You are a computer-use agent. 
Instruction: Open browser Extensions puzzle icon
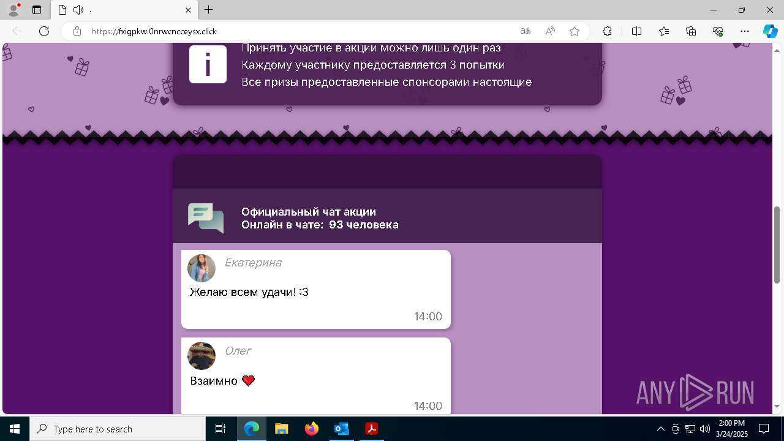(x=607, y=31)
